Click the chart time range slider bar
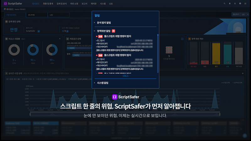 [125, 114]
